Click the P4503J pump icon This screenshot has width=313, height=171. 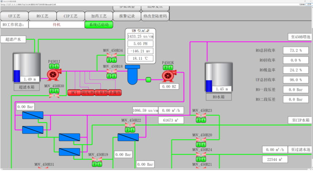coord(54,75)
